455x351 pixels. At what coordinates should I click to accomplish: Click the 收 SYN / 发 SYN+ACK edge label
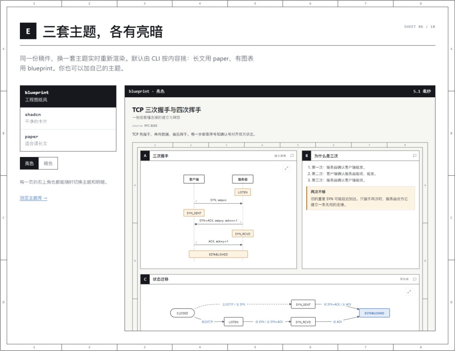click(269, 322)
